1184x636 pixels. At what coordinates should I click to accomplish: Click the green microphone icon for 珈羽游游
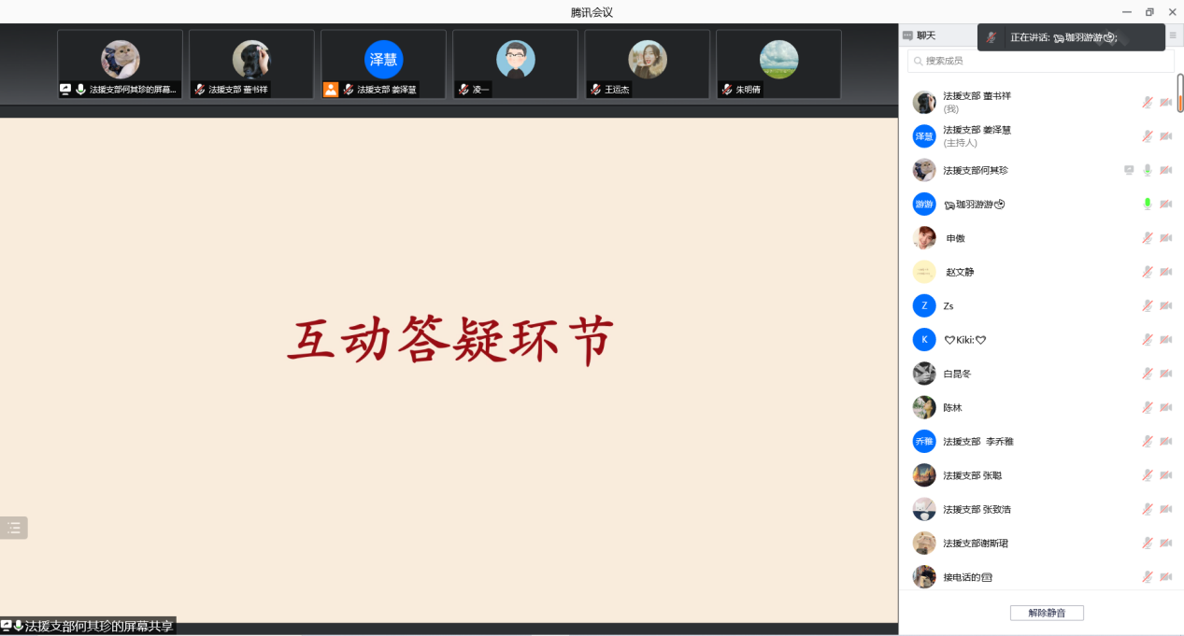[x=1147, y=204]
